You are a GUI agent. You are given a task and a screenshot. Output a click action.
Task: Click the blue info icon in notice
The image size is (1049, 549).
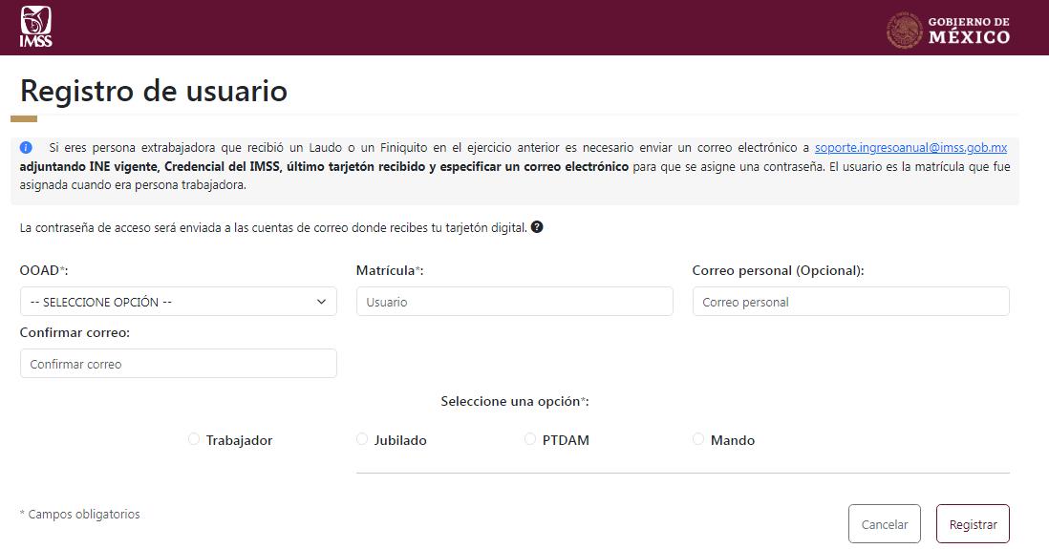[x=26, y=148]
